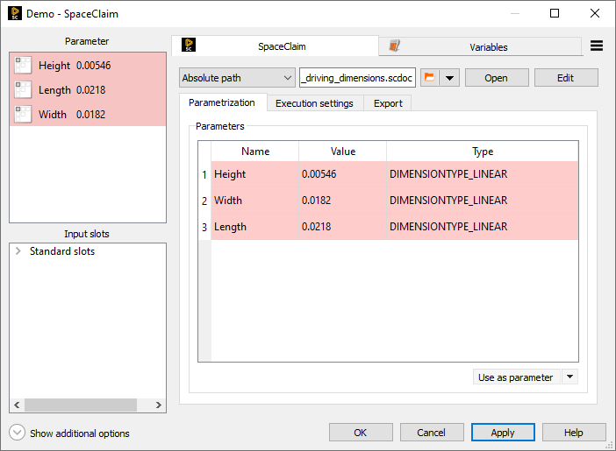Click the Type column header
This screenshot has height=451, width=616.
(483, 152)
